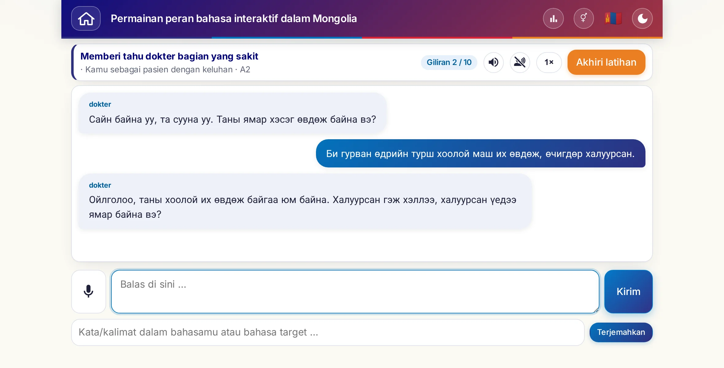724x368 pixels.
Task: Change playback speed 1× button
Action: tap(549, 62)
